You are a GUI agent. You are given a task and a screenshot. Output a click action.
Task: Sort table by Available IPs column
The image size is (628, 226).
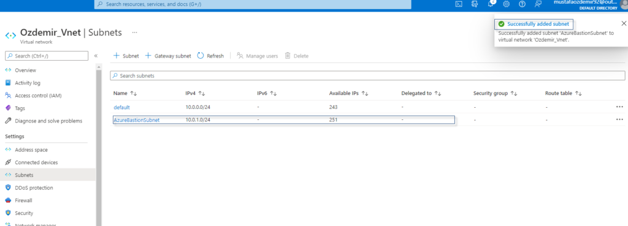tap(348, 93)
